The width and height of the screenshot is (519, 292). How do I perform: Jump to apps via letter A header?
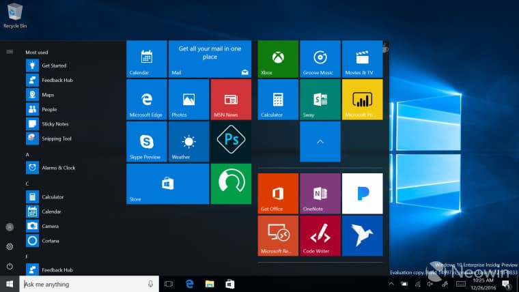(x=27, y=154)
